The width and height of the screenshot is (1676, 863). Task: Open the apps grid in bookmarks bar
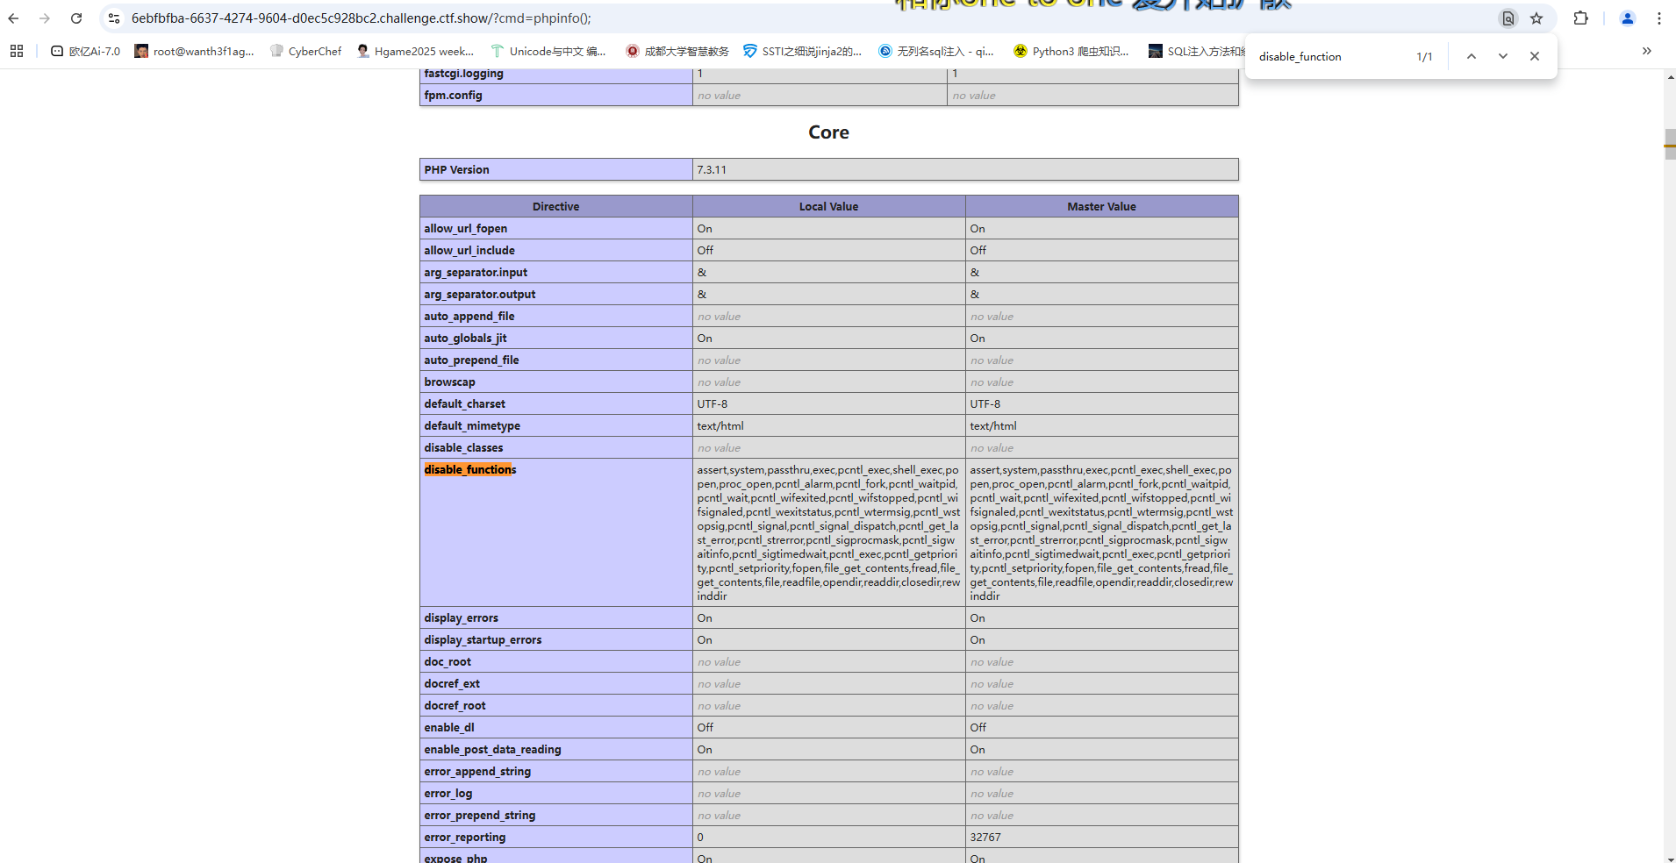coord(17,51)
